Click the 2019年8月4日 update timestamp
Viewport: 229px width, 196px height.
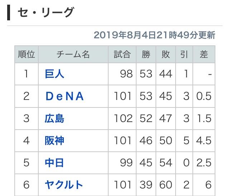point(154,35)
